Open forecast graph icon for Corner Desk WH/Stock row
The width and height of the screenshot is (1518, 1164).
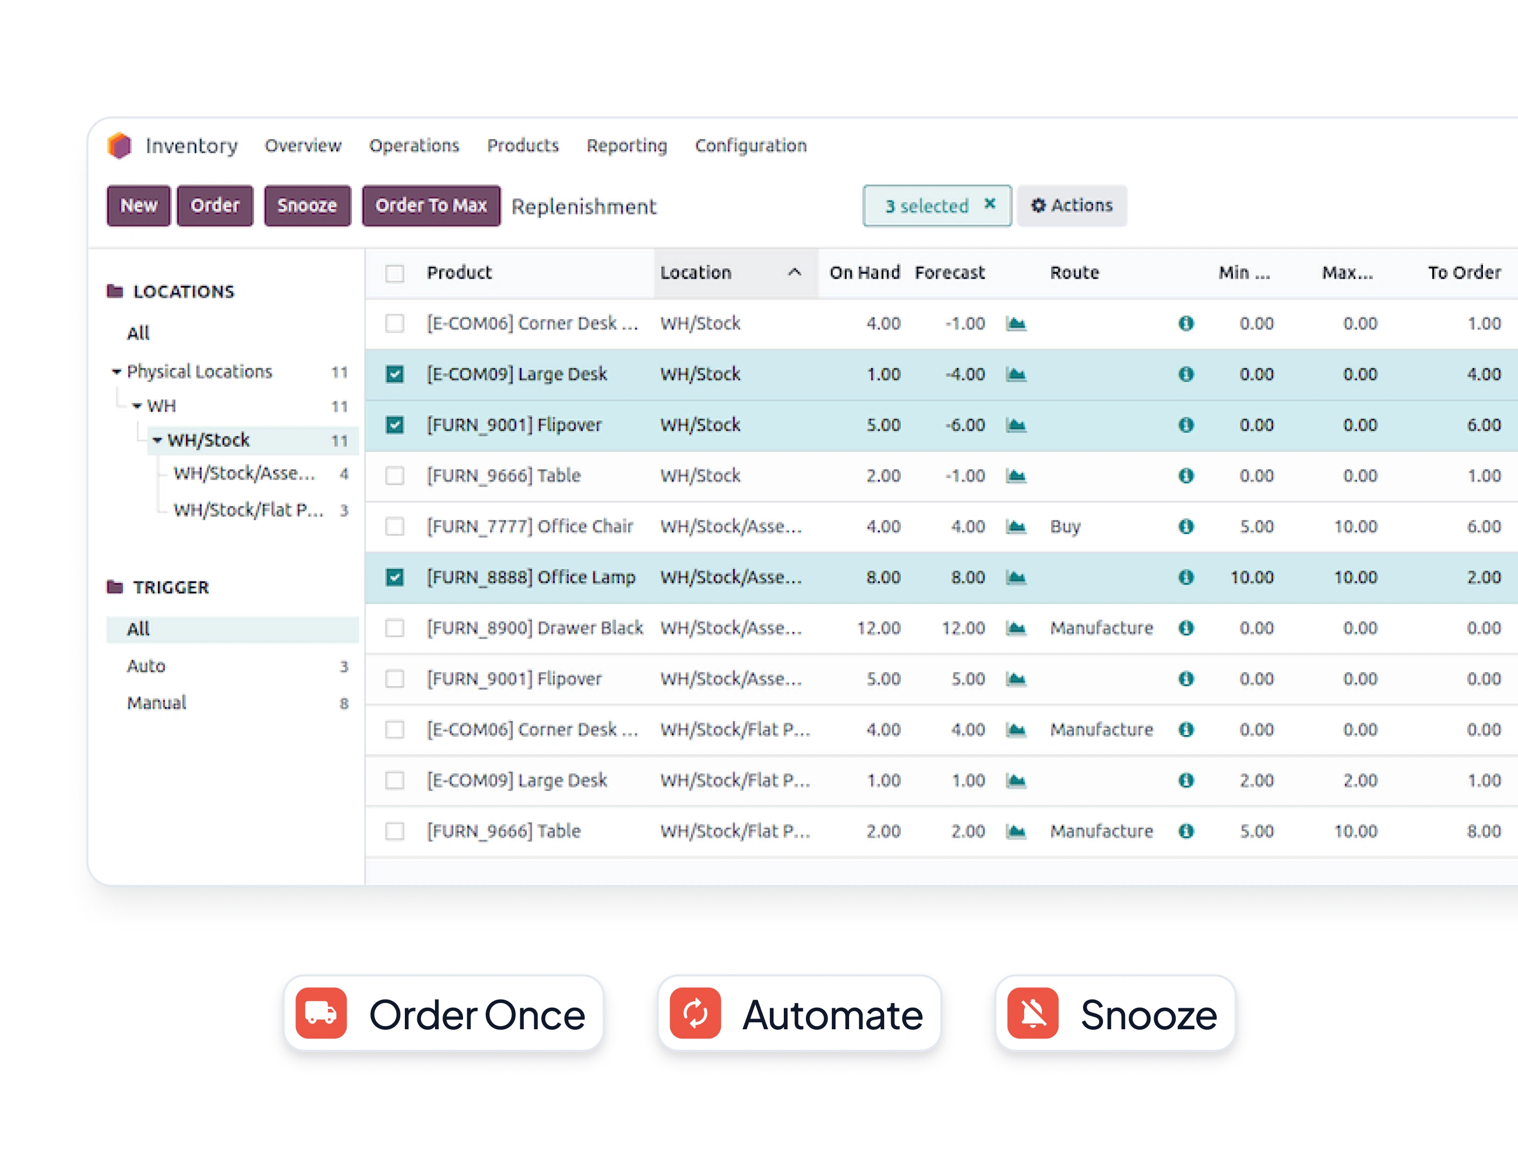1016,323
